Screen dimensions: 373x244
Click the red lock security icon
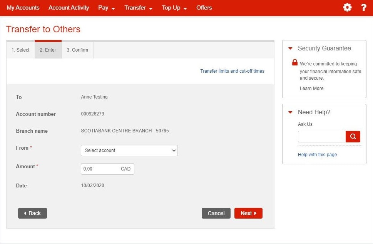pyautogui.click(x=294, y=62)
